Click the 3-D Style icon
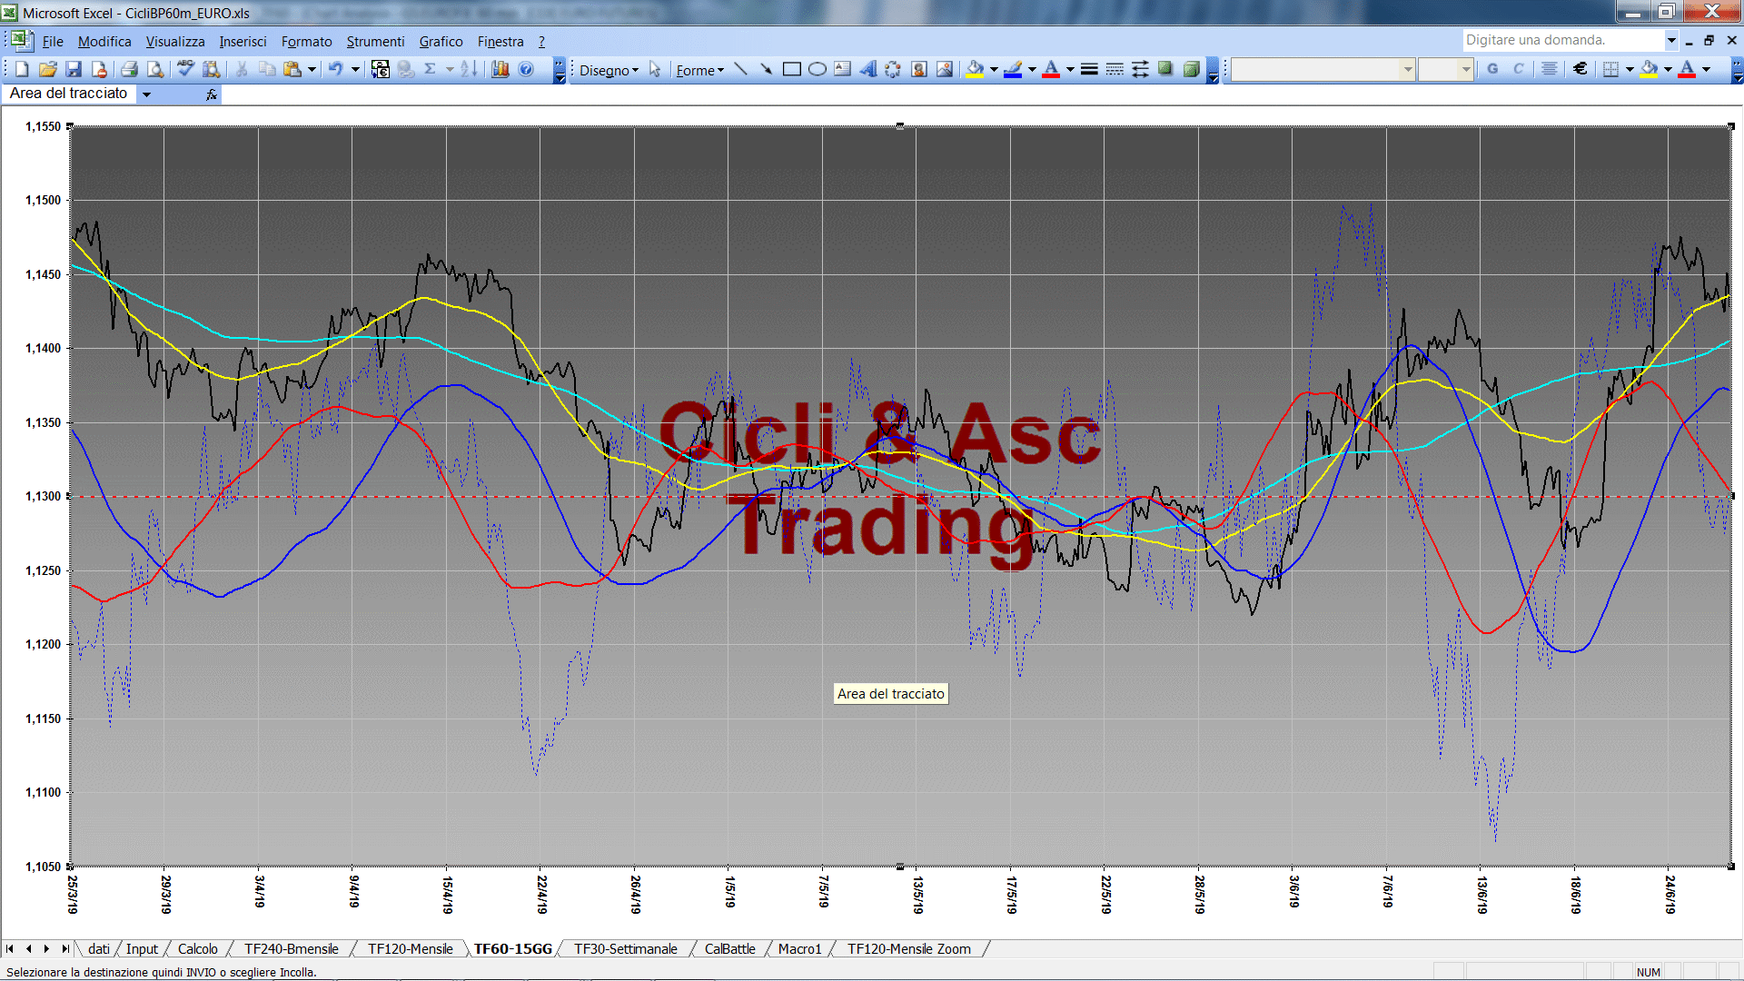This screenshot has height=981, width=1744. pos(1191,69)
